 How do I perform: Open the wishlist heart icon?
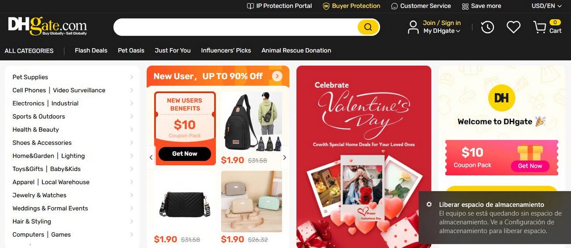513,27
